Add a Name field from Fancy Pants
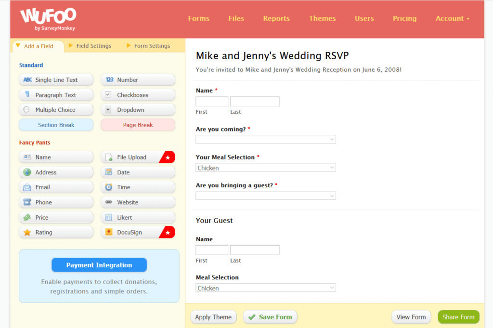 pos(56,157)
